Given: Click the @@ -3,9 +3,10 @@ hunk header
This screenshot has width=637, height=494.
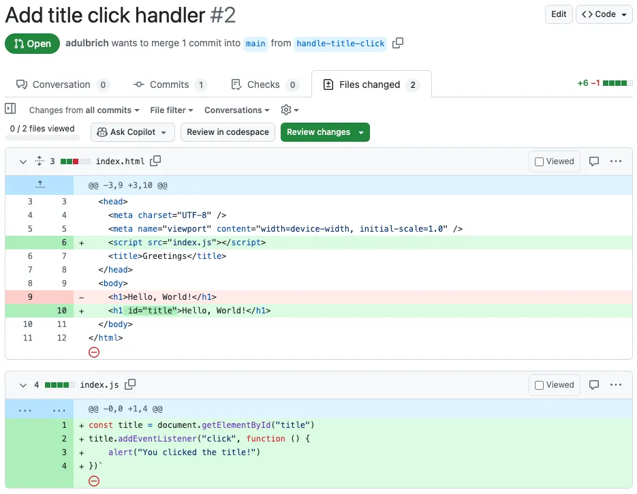Looking at the screenshot, I should point(128,185).
